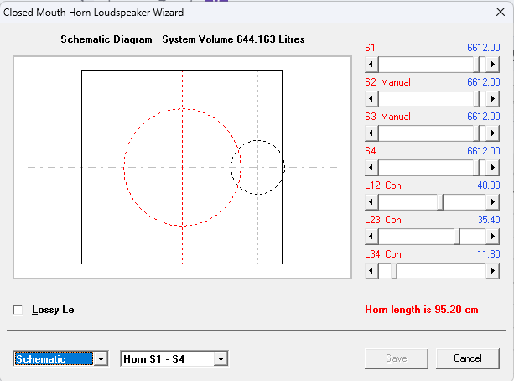Click the System Volume 644.163 Litres text
The image size is (514, 381).
click(233, 39)
